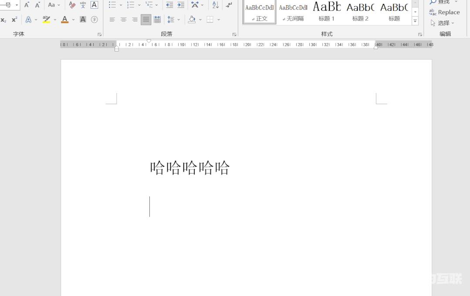Apply the character border icon
The image size is (470, 296).
(94, 5)
